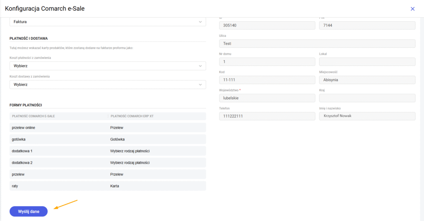Click the empty Lokal field

367,62
